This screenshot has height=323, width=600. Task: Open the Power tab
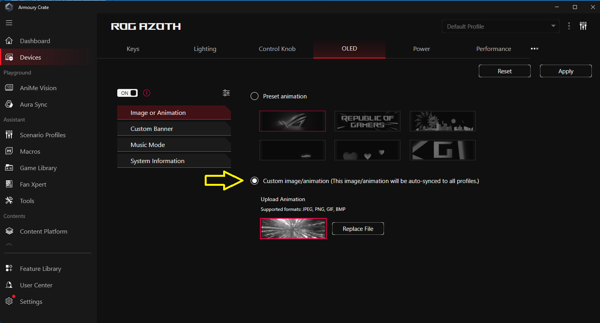click(x=421, y=49)
